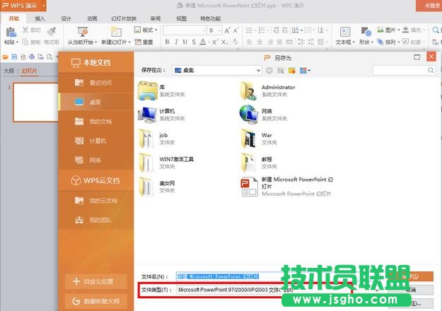Select the WIN7 activation tool folder
This screenshot has width=442, height=311.
[166, 163]
